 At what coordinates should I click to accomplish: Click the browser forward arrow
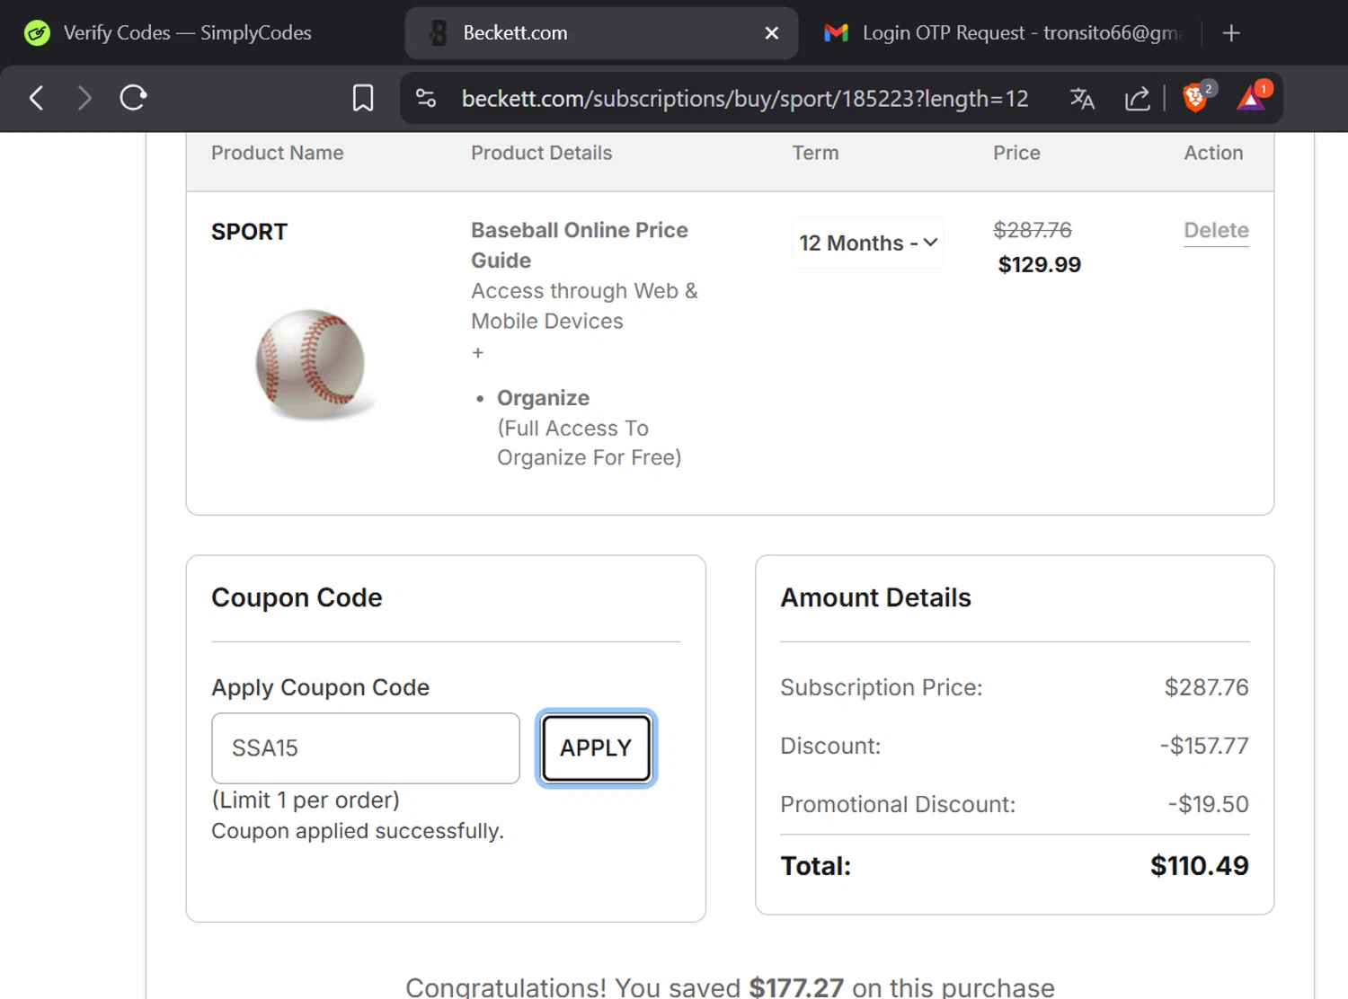tap(84, 98)
